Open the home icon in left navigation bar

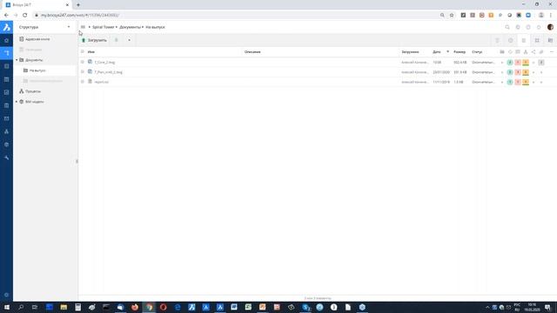tap(6, 41)
